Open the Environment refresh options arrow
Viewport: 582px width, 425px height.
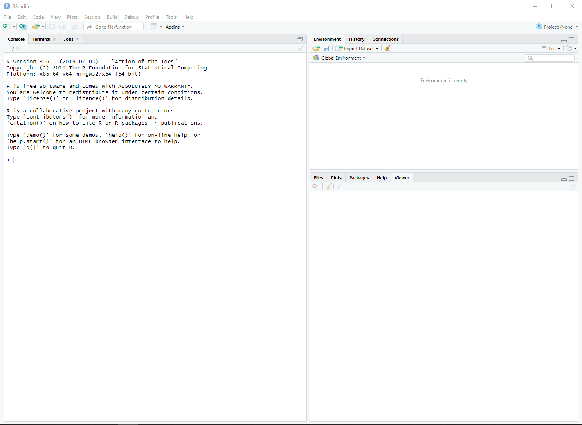click(x=575, y=49)
